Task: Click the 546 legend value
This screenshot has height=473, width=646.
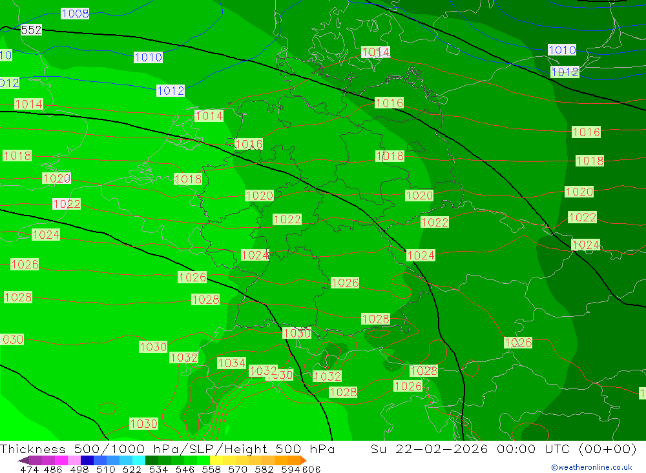Action: tap(185, 469)
